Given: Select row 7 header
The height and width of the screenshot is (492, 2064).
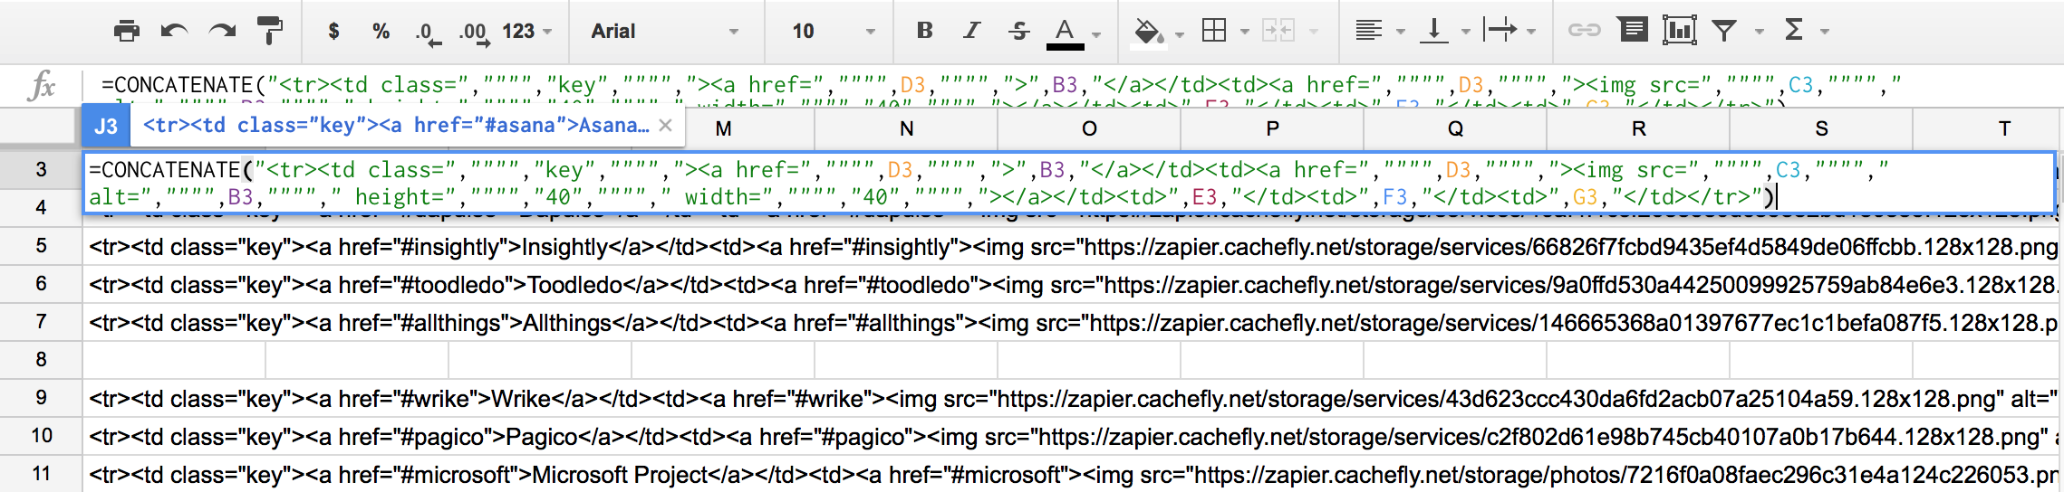Looking at the screenshot, I should click(41, 322).
